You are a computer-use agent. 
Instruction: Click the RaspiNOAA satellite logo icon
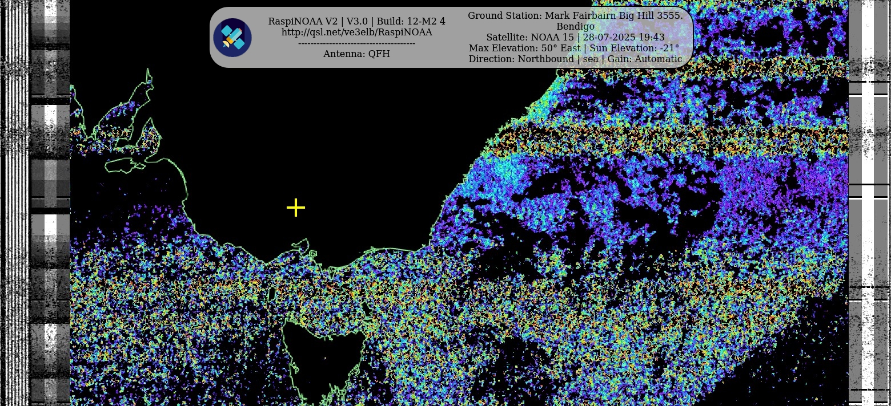click(x=232, y=38)
